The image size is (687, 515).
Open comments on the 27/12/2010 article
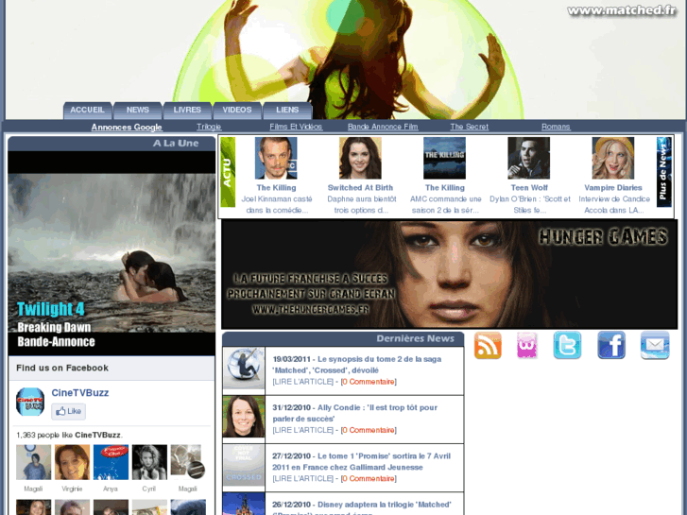pos(368,479)
